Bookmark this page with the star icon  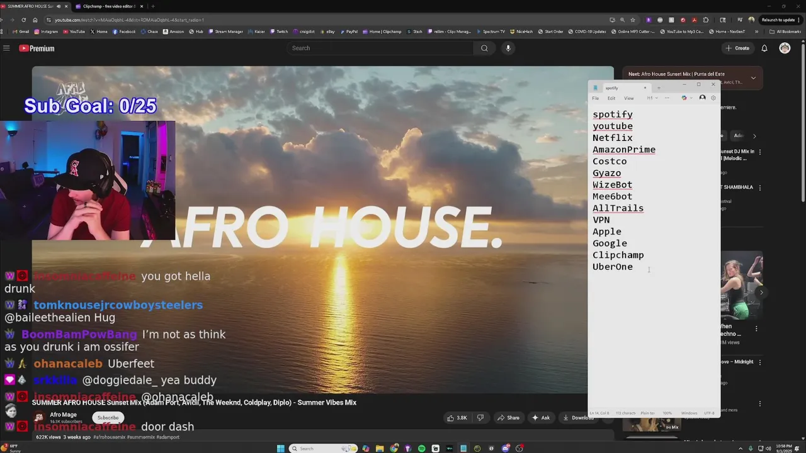click(x=633, y=20)
